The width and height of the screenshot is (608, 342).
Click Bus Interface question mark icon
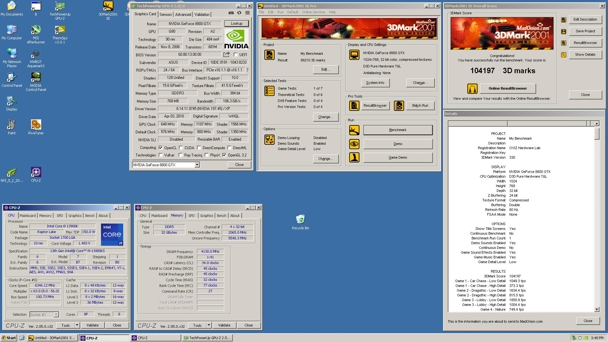click(x=247, y=70)
